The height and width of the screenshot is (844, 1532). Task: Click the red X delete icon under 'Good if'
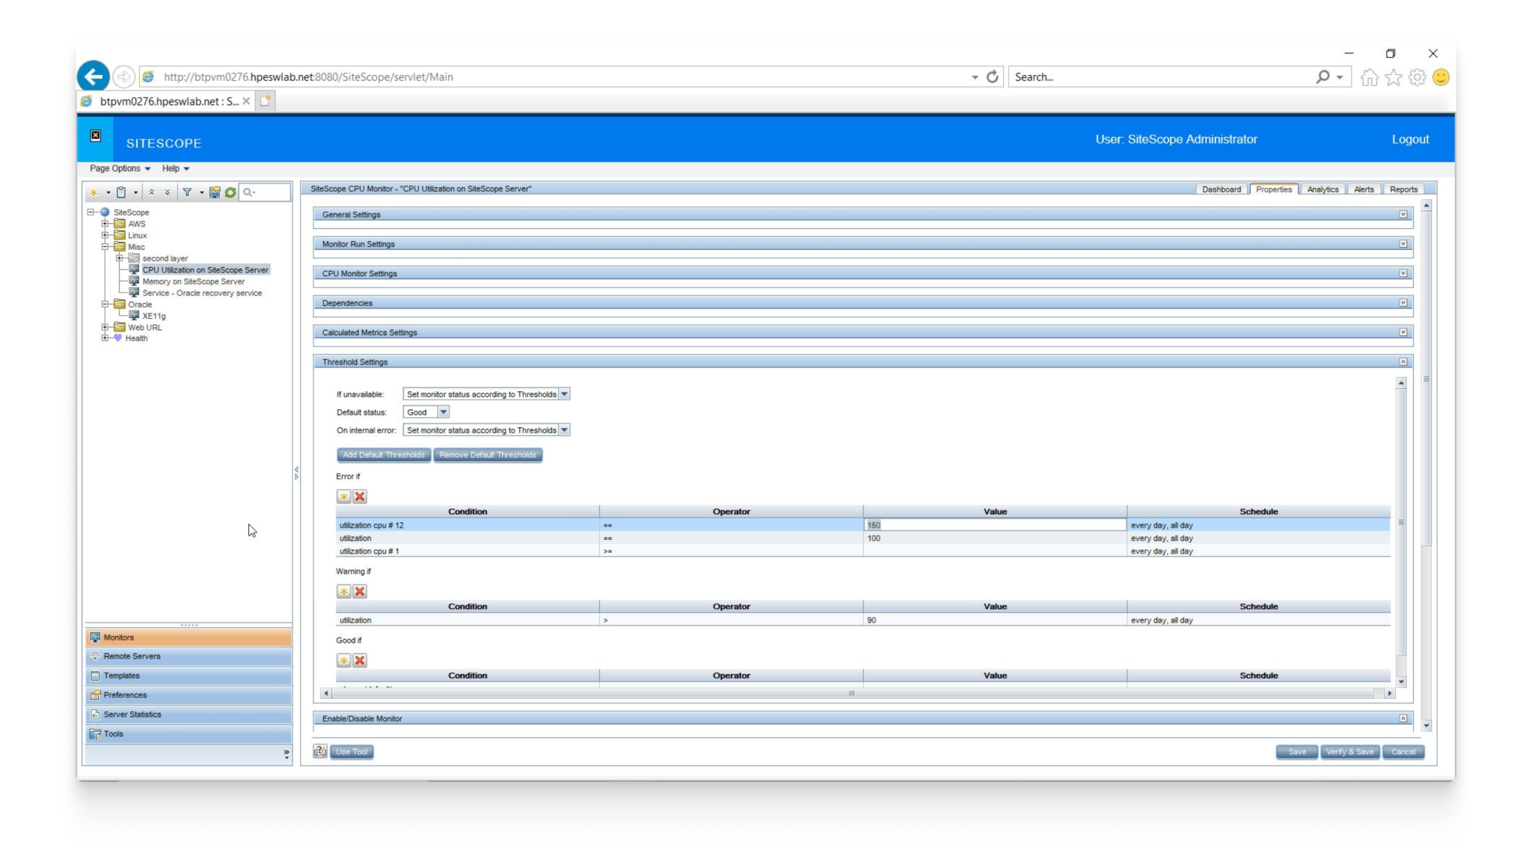360,660
